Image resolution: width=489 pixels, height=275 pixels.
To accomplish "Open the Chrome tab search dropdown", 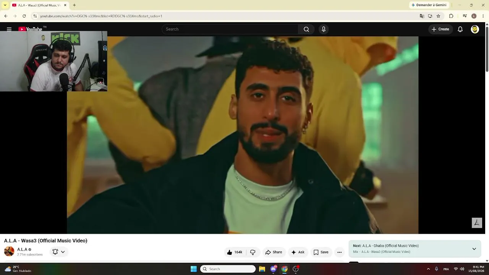I will pyautogui.click(x=5, y=5).
